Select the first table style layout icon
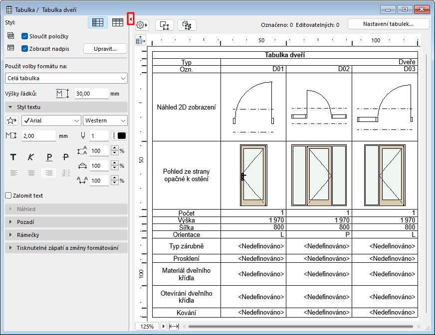This screenshot has width=435, height=335. click(x=98, y=22)
